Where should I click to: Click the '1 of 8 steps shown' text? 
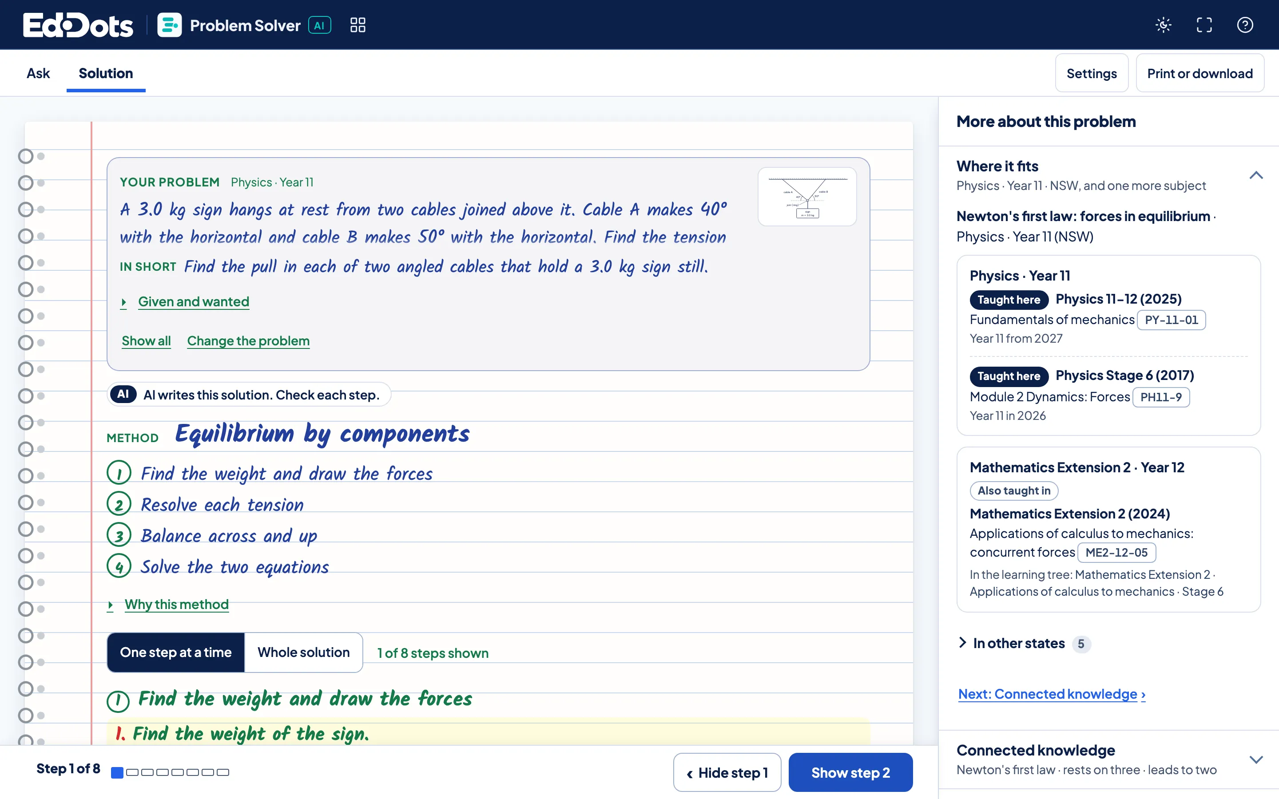433,653
